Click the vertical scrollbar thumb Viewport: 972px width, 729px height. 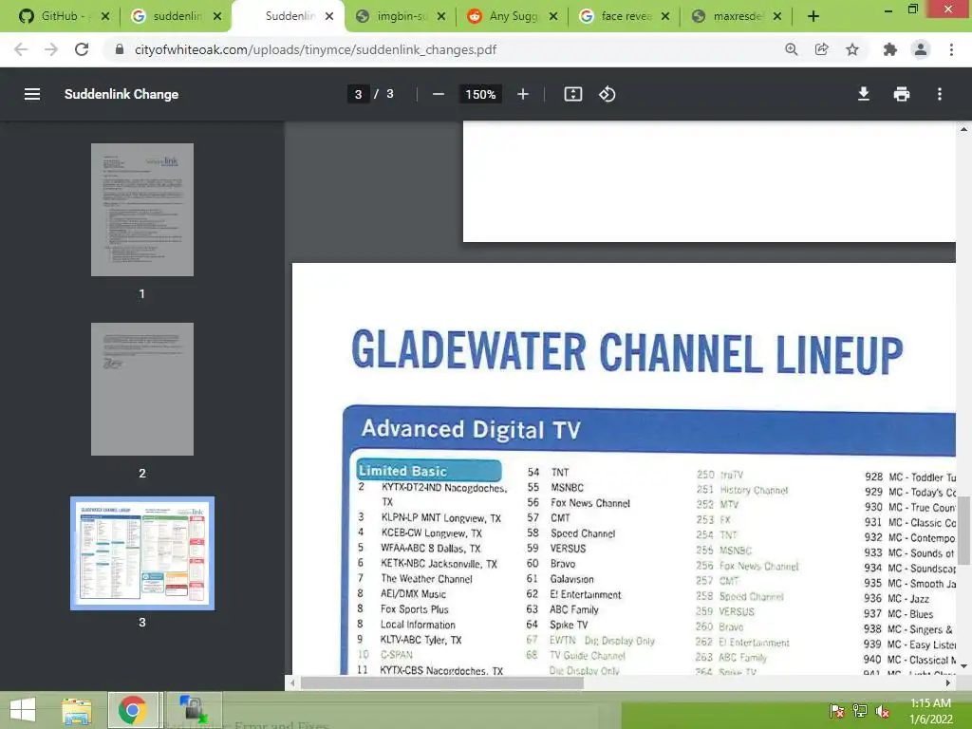[x=964, y=530]
